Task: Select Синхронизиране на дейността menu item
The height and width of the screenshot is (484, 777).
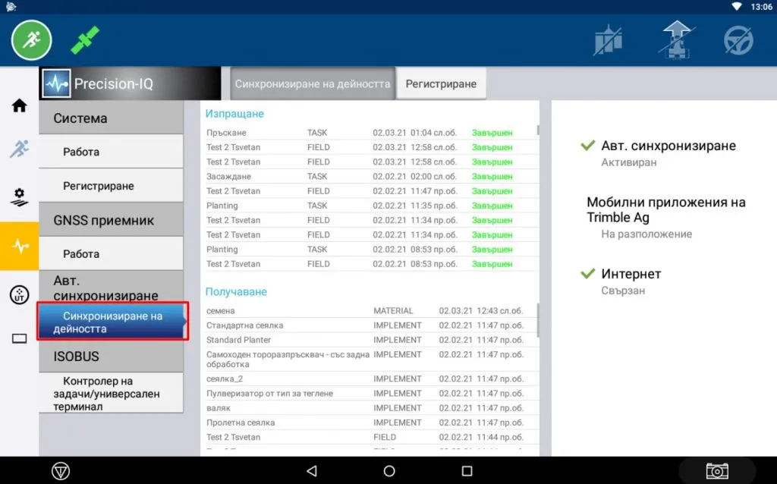Action: pos(112,322)
